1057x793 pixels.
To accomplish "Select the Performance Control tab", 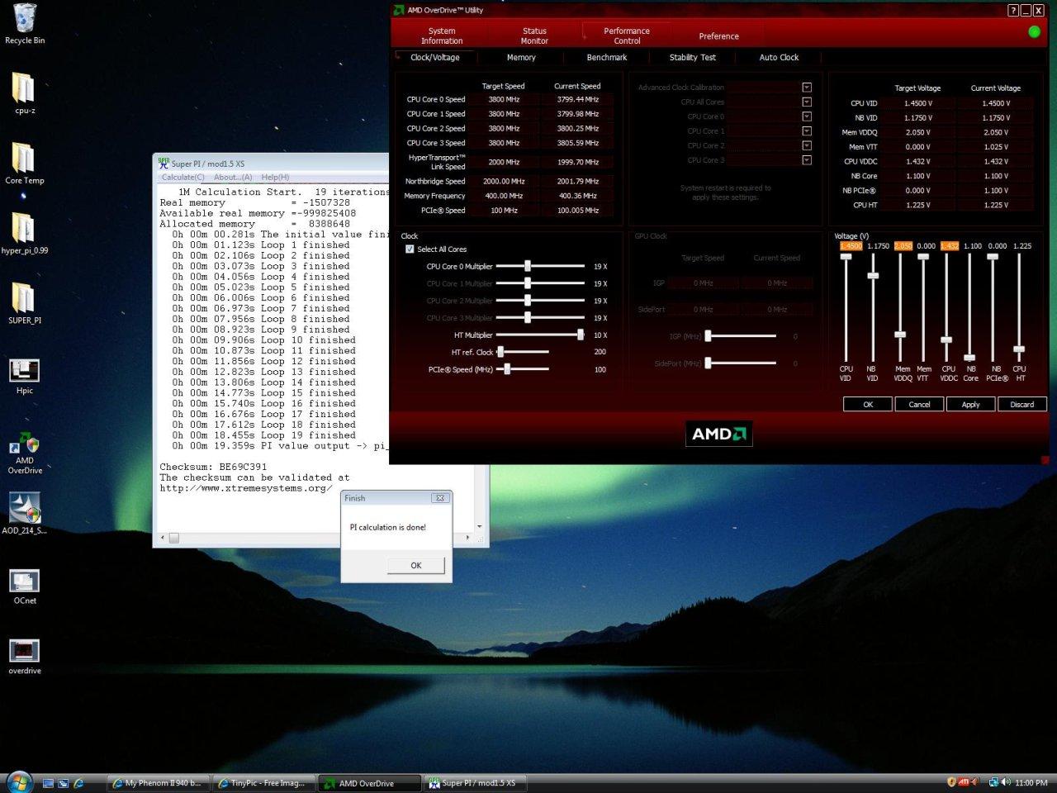I will [x=627, y=36].
